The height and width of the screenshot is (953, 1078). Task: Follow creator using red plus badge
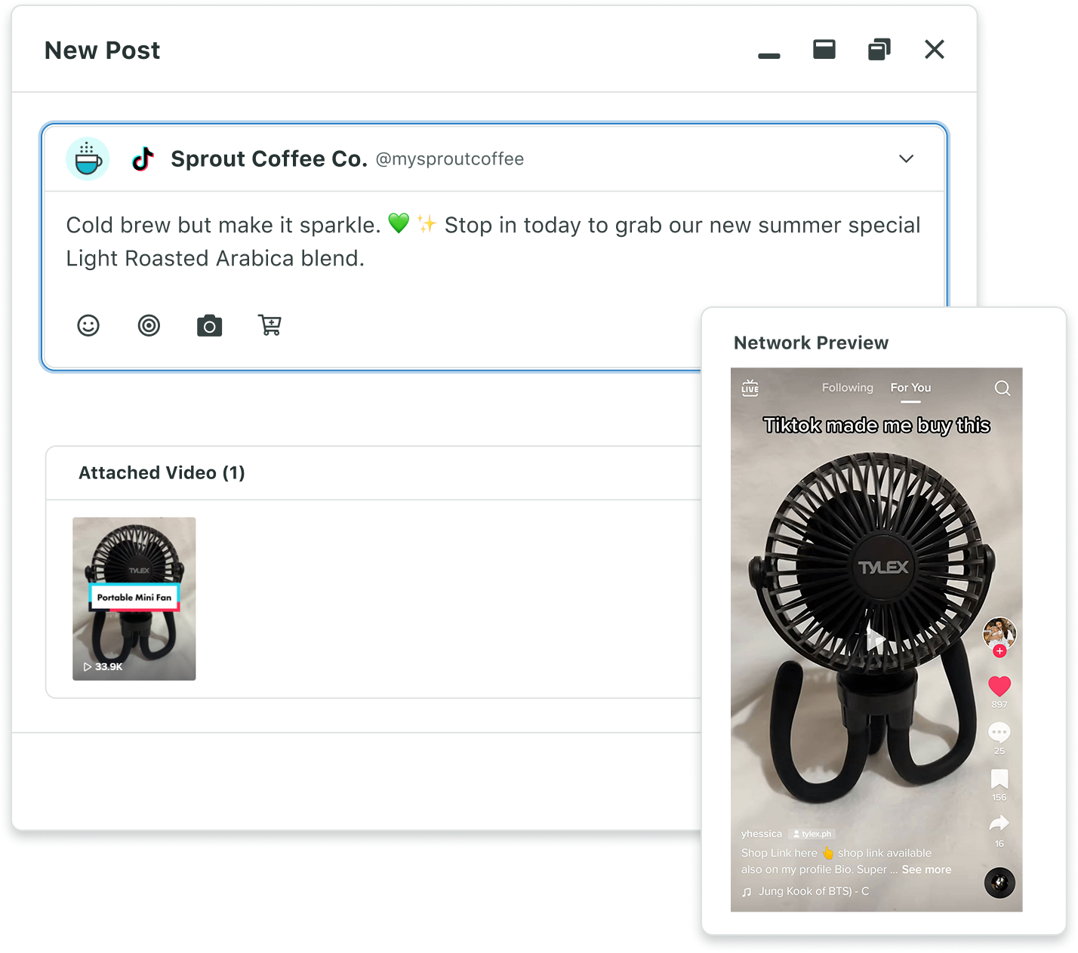coord(999,651)
